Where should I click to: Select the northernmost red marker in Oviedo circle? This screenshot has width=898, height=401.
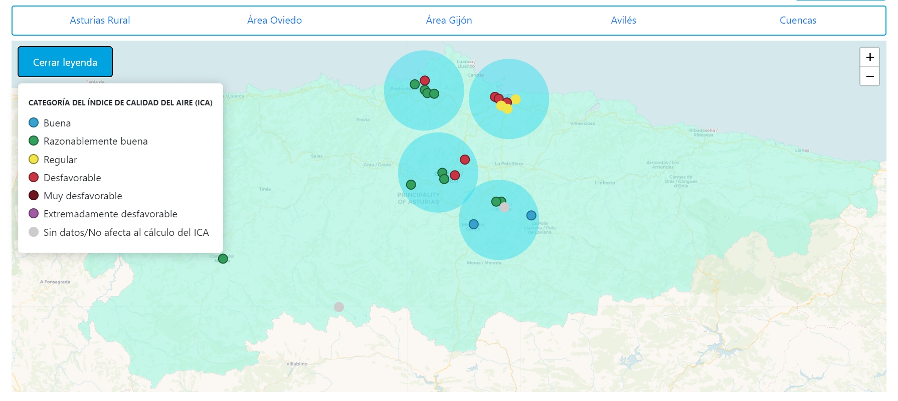click(465, 160)
